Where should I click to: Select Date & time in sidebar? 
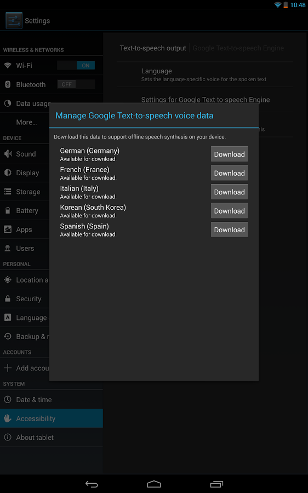pyautogui.click(x=52, y=400)
